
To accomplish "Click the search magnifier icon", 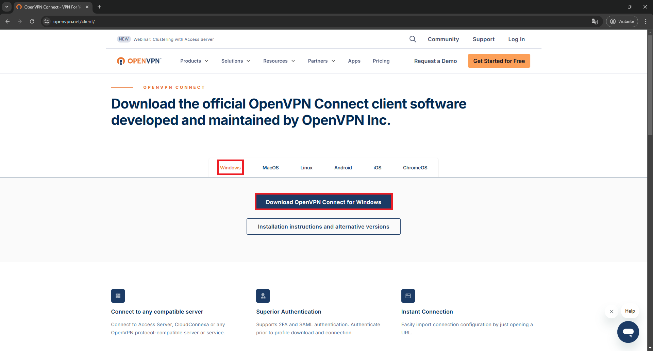I will tap(413, 39).
